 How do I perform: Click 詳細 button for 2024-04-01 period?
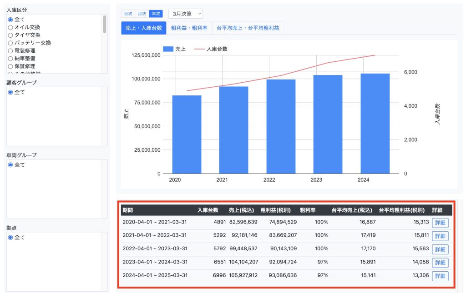pyautogui.click(x=440, y=276)
